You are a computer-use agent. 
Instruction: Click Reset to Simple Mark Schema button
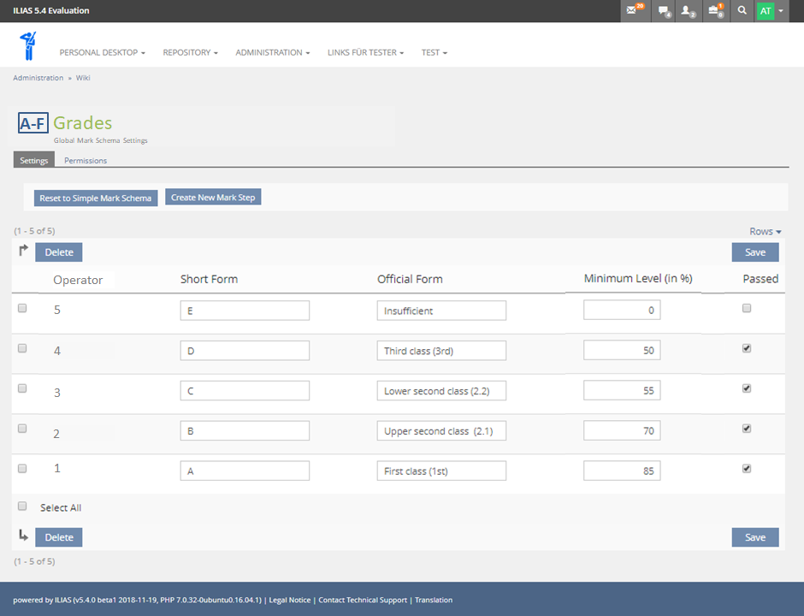tap(95, 198)
